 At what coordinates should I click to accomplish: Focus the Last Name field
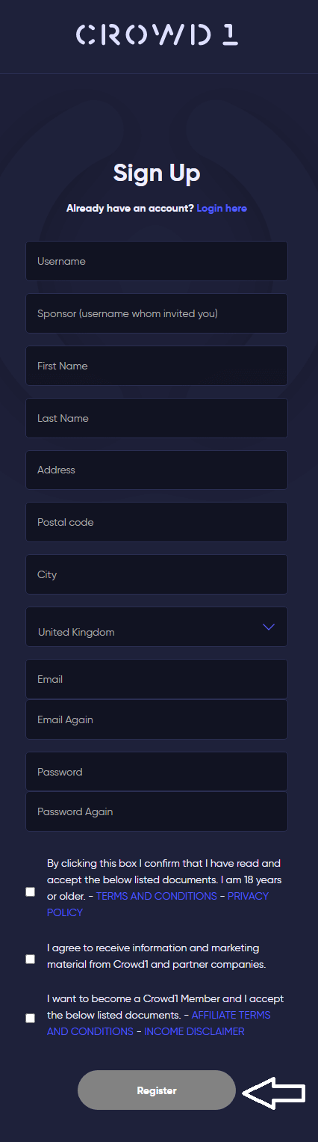[x=157, y=418]
